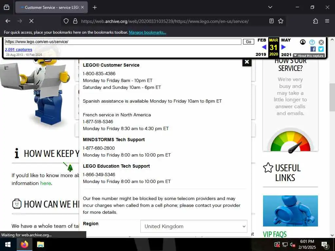Open VIP FAQS link
This screenshot has width=335, height=251.
[275, 234]
